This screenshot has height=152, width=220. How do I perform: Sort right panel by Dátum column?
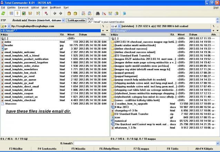pos(199,34)
